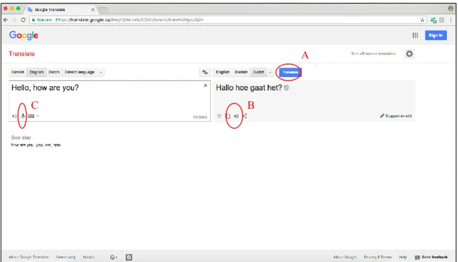Click the Secure lock indicator in address bar

41,20
